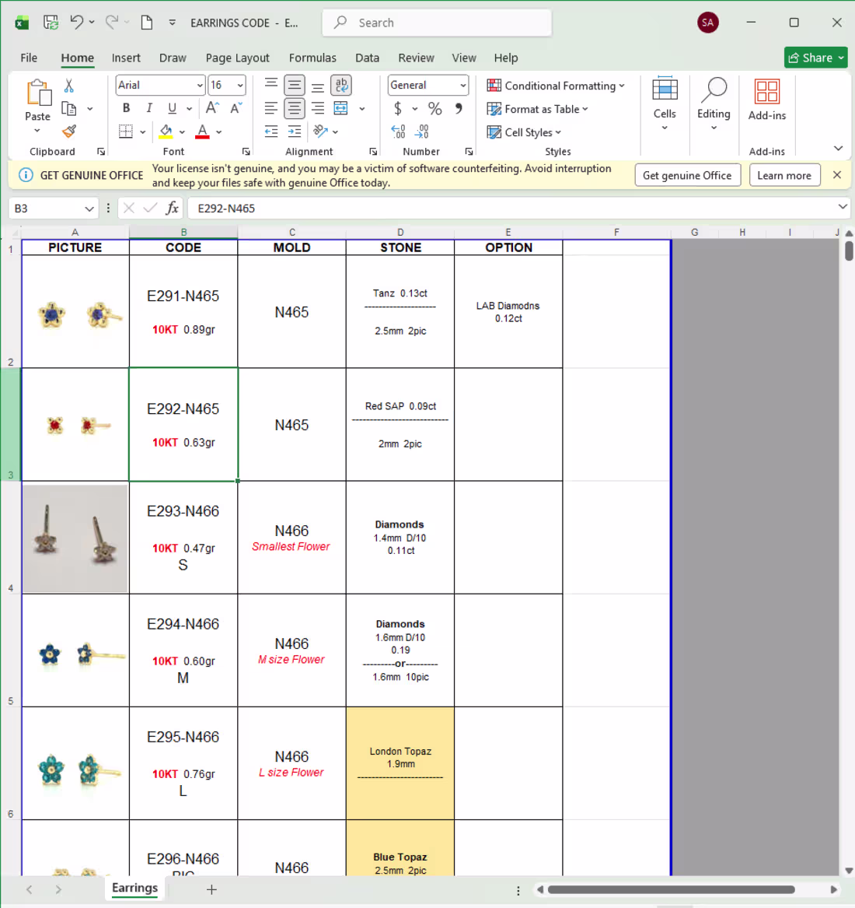855x908 pixels.
Task: Click the AutoSave/Save icon in title bar
Action: coord(51,23)
